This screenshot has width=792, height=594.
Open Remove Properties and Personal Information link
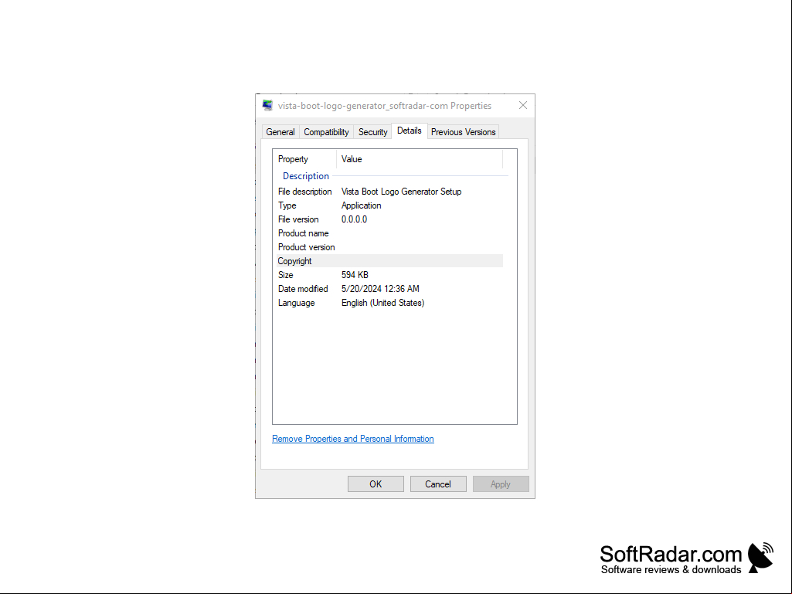pos(353,439)
